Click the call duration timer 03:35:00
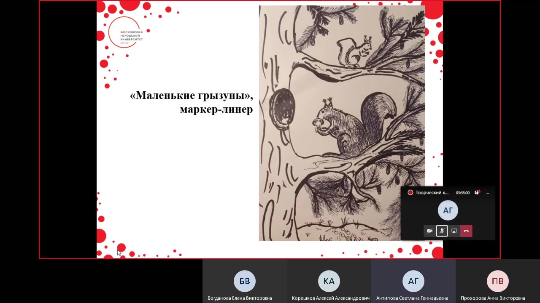The image size is (540, 303). tap(462, 193)
